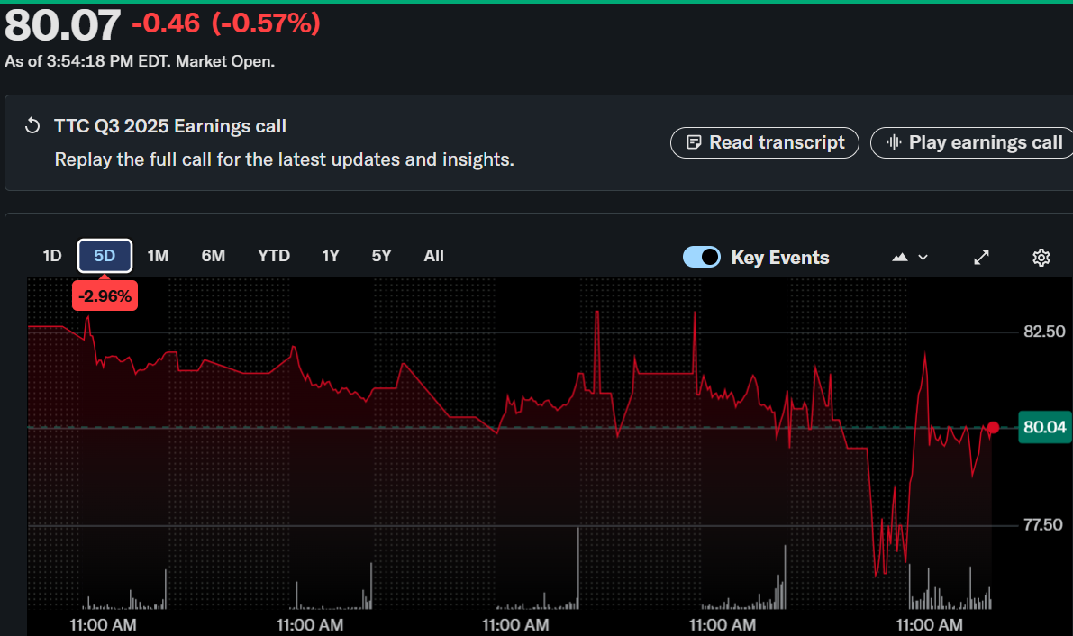Expand the chart to full screen

pyautogui.click(x=981, y=258)
